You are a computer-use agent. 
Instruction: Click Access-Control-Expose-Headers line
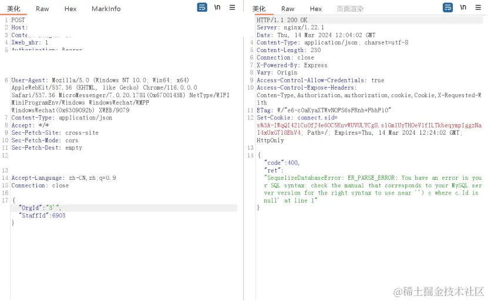pyautogui.click(x=307, y=87)
